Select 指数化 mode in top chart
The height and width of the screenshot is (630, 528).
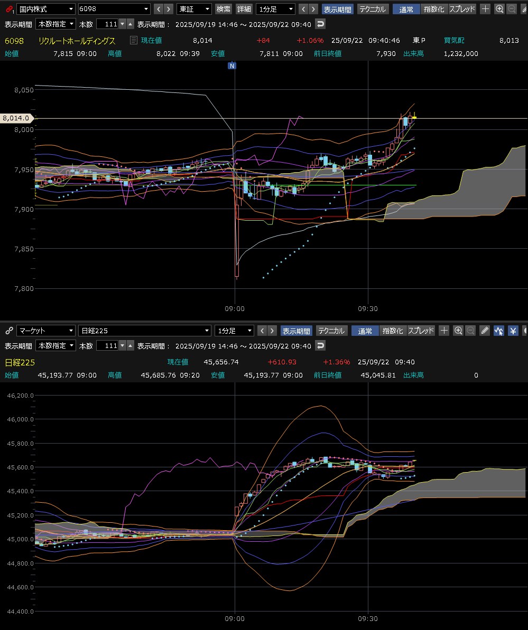click(434, 9)
